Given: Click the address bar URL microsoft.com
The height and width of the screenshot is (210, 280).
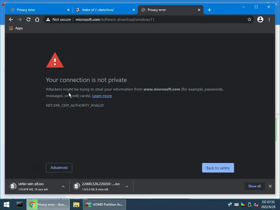Looking at the screenshot, I should 115,19.
